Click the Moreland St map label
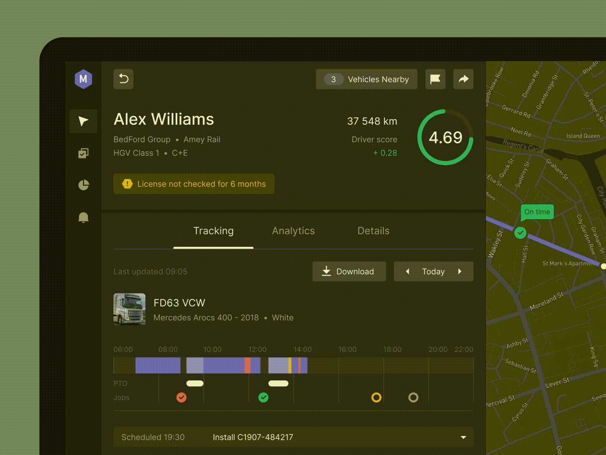The width and height of the screenshot is (606, 455). 547,301
